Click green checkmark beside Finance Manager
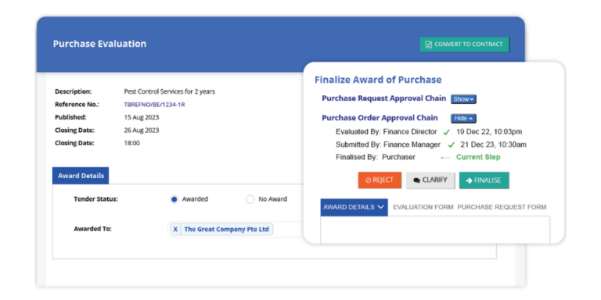This screenshot has width=601, height=300. (x=451, y=145)
